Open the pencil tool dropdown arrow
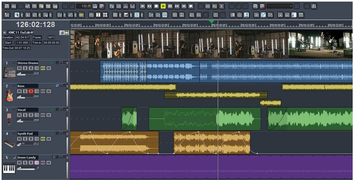Viewport: 354px width, 180px height. click(x=75, y=15)
